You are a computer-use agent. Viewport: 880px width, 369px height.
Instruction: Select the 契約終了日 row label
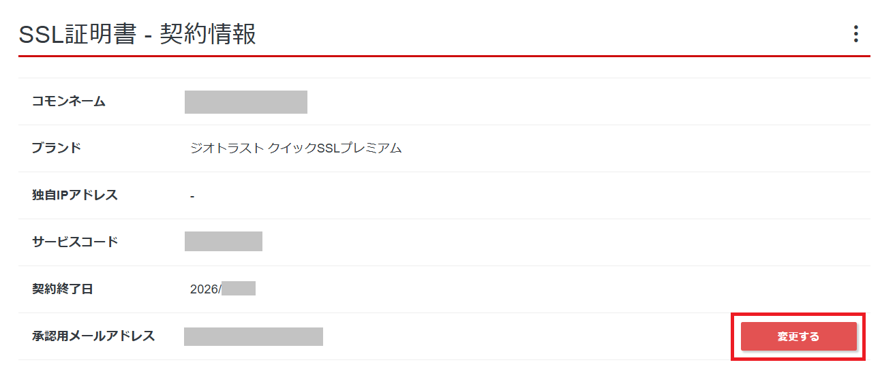click(62, 289)
